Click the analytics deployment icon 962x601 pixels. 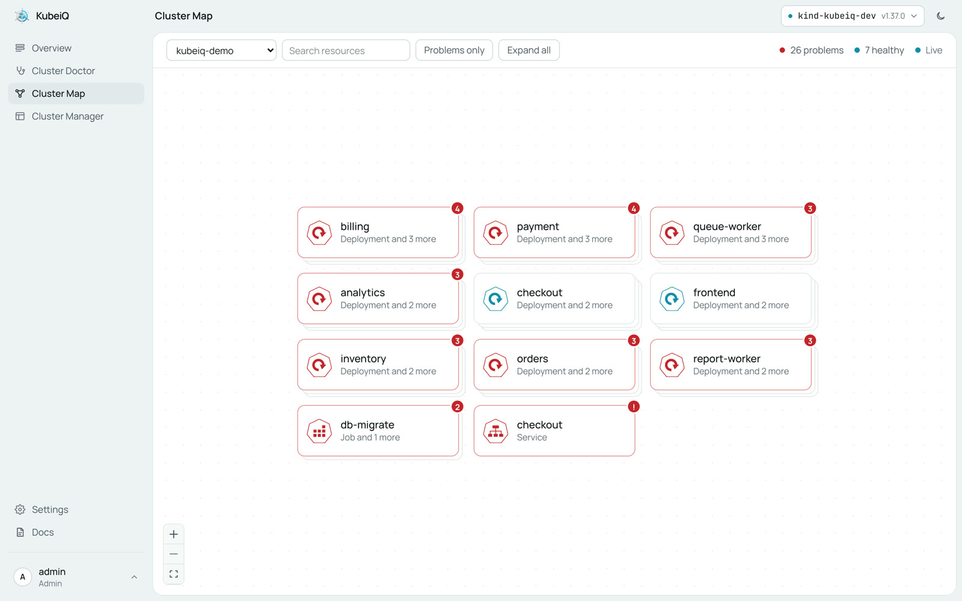pos(319,299)
